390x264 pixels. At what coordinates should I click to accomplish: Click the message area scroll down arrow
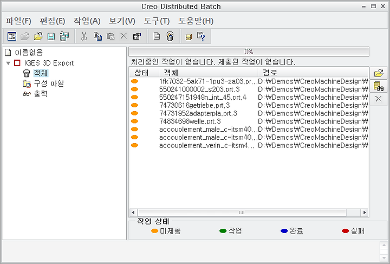384,258
